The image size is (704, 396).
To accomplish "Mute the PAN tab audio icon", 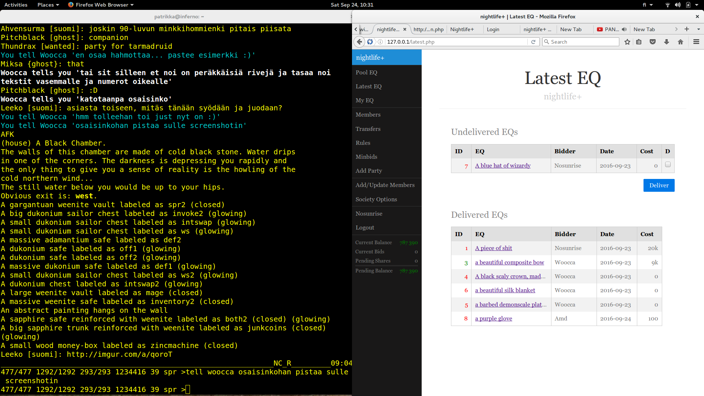I will click(624, 29).
